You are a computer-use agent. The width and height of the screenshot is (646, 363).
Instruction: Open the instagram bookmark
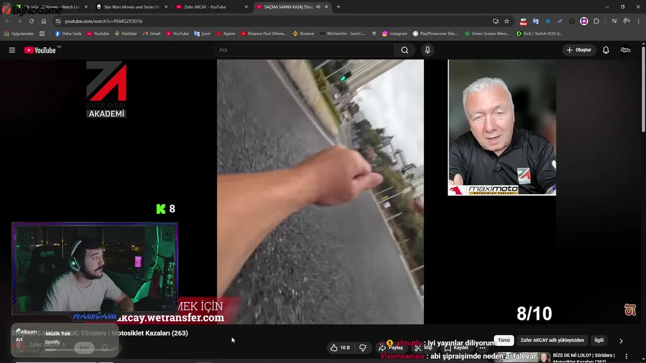tap(395, 34)
